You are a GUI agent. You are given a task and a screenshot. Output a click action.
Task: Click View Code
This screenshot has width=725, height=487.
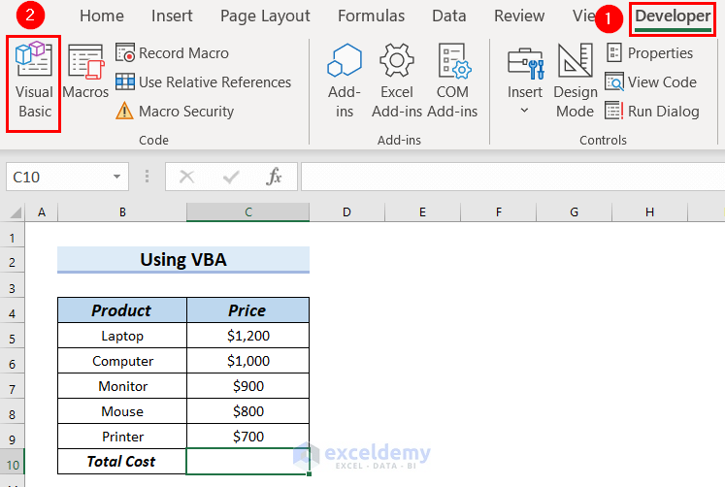pyautogui.click(x=651, y=82)
